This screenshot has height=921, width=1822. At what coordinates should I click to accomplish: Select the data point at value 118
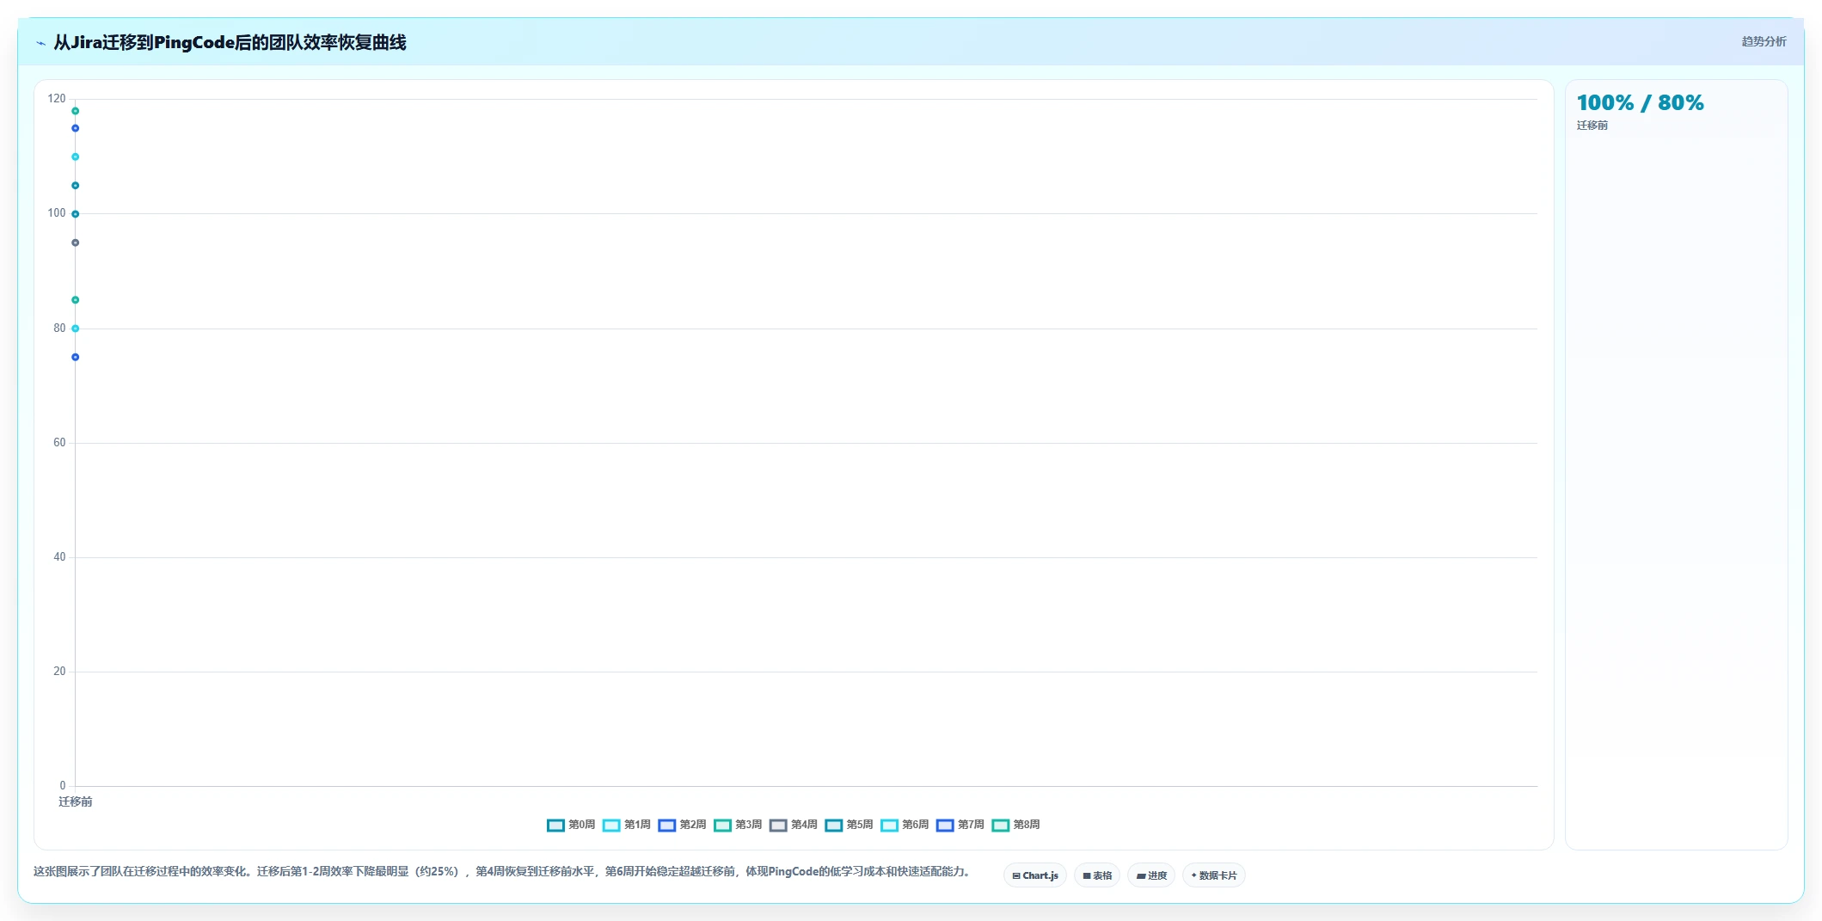tap(76, 111)
